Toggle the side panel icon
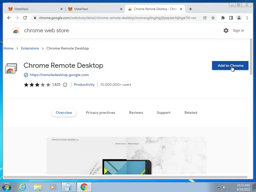The width and height of the screenshot is (256, 192). click(x=231, y=18)
